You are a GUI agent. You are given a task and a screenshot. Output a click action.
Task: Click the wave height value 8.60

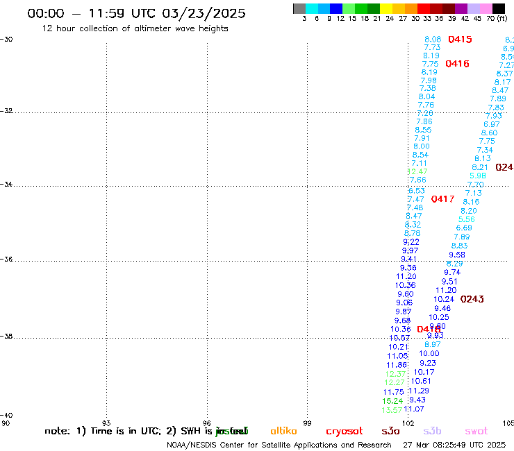pyautogui.click(x=489, y=133)
